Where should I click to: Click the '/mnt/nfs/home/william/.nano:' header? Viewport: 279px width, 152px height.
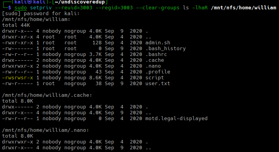pos(45,130)
